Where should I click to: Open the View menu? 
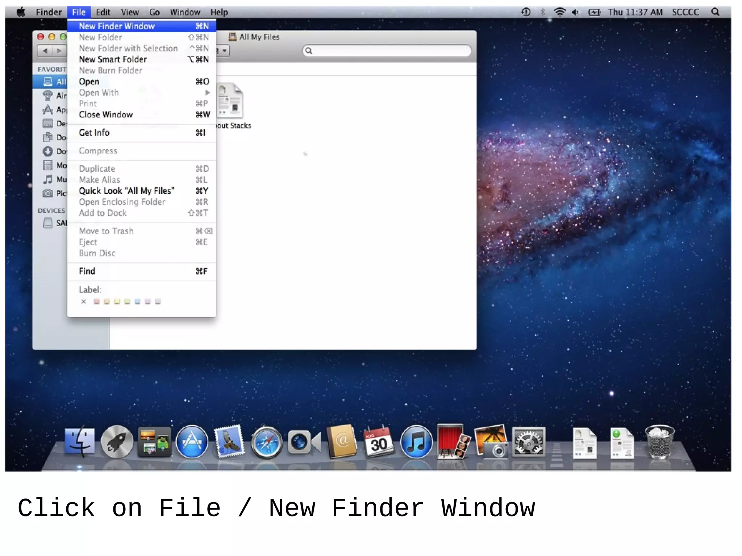130,12
